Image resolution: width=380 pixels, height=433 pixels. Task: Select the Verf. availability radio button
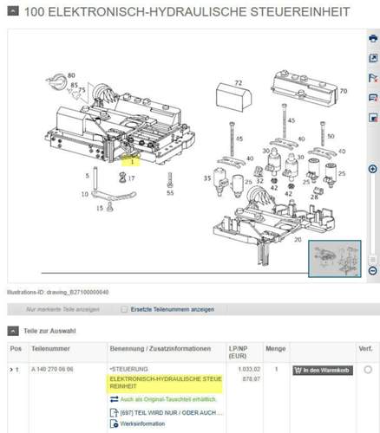(x=368, y=370)
